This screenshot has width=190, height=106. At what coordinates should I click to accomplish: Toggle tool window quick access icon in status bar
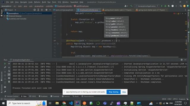pos(1,99)
